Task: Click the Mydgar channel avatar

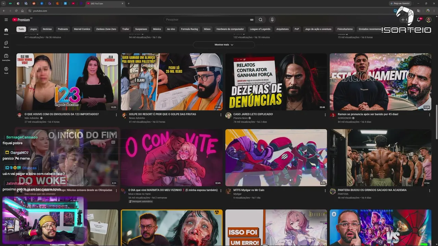Action: (x=228, y=191)
